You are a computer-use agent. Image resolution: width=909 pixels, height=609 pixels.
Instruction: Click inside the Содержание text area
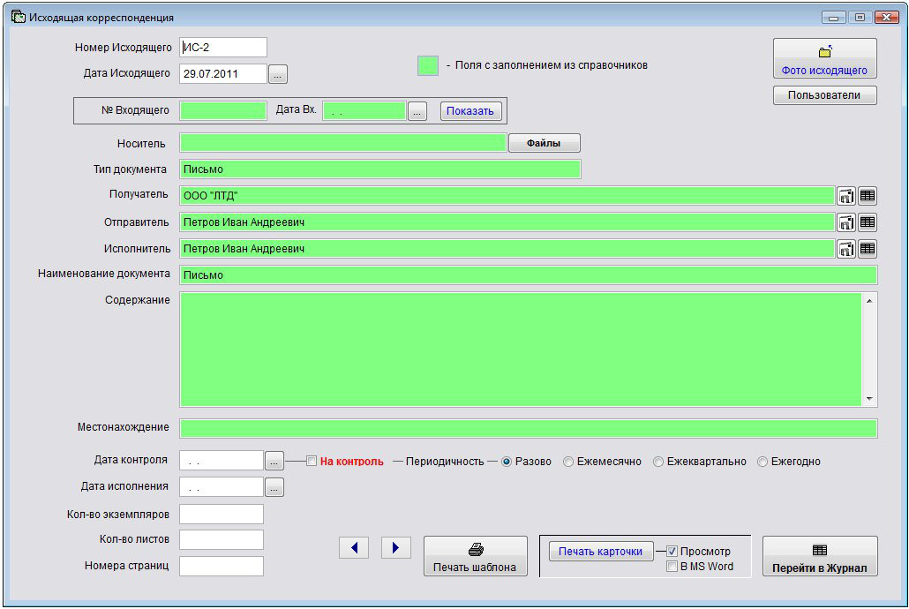(x=521, y=350)
